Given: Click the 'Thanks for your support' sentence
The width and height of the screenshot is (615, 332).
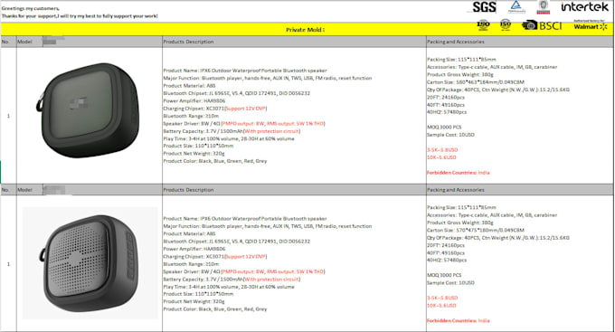Looking at the screenshot, I should 80,16.
